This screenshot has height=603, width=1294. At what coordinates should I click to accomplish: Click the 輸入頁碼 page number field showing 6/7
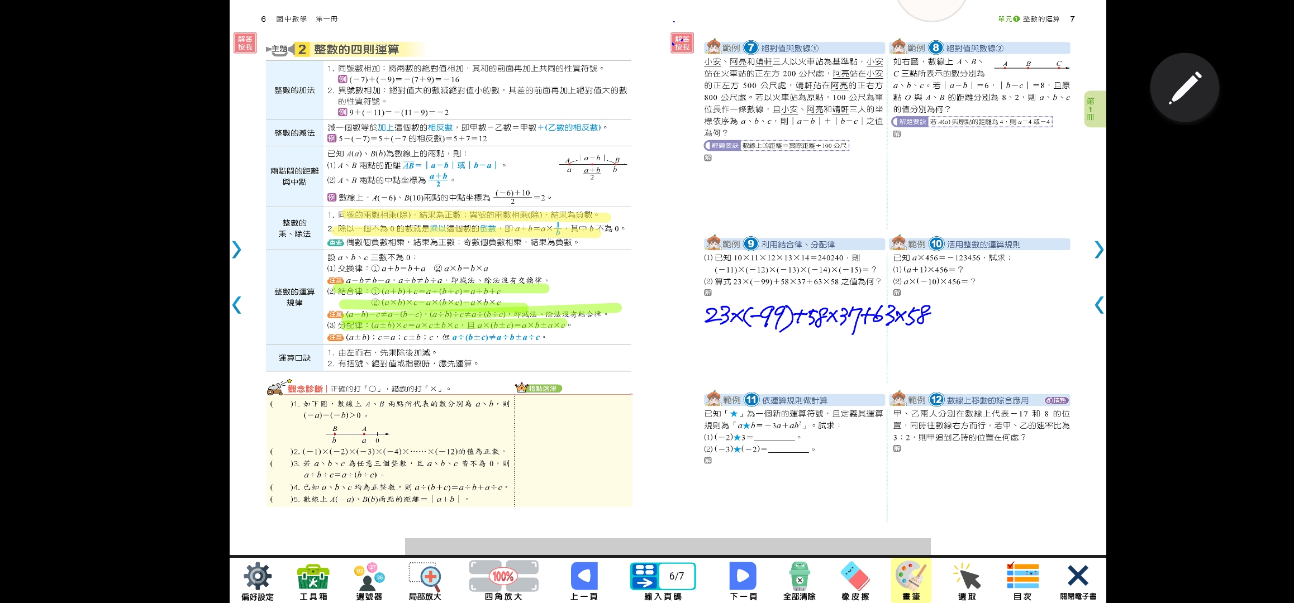(x=677, y=576)
